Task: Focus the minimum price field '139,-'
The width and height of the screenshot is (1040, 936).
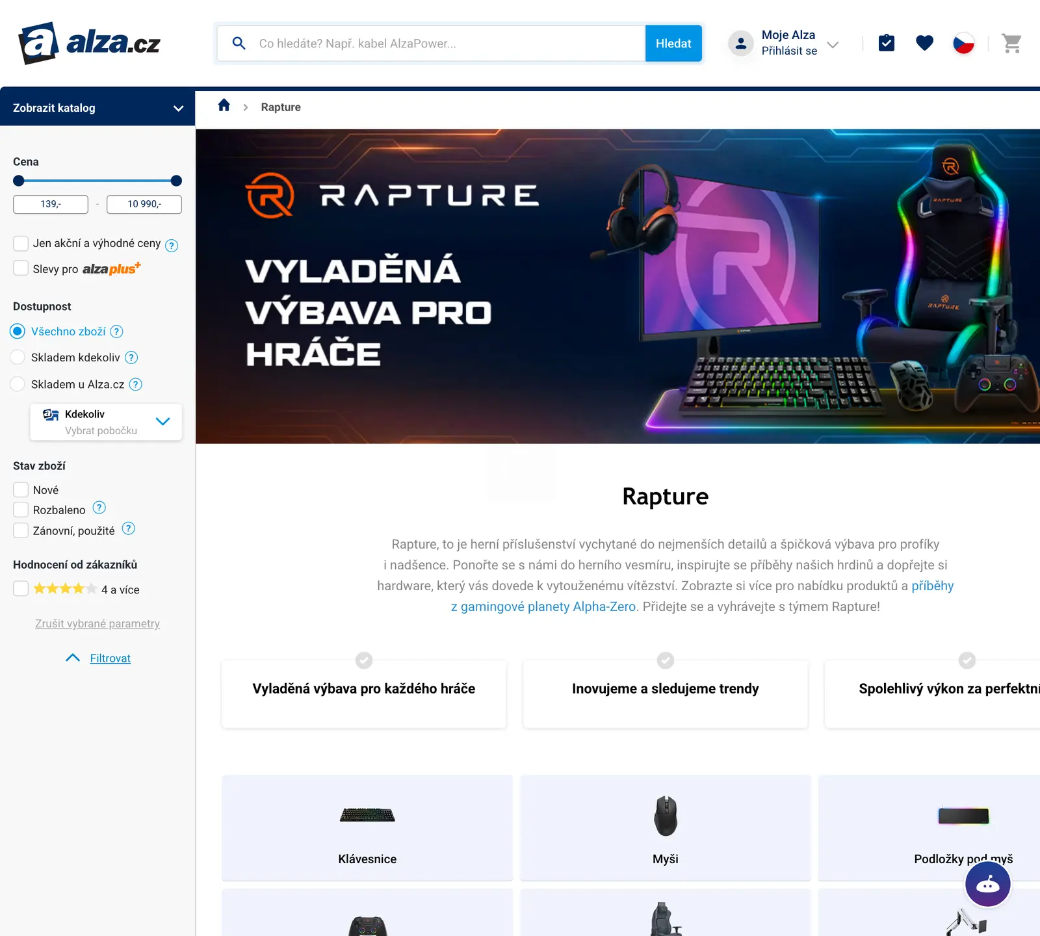Action: coord(51,204)
